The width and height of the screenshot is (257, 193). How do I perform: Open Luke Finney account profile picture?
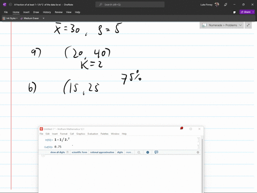[217, 5]
